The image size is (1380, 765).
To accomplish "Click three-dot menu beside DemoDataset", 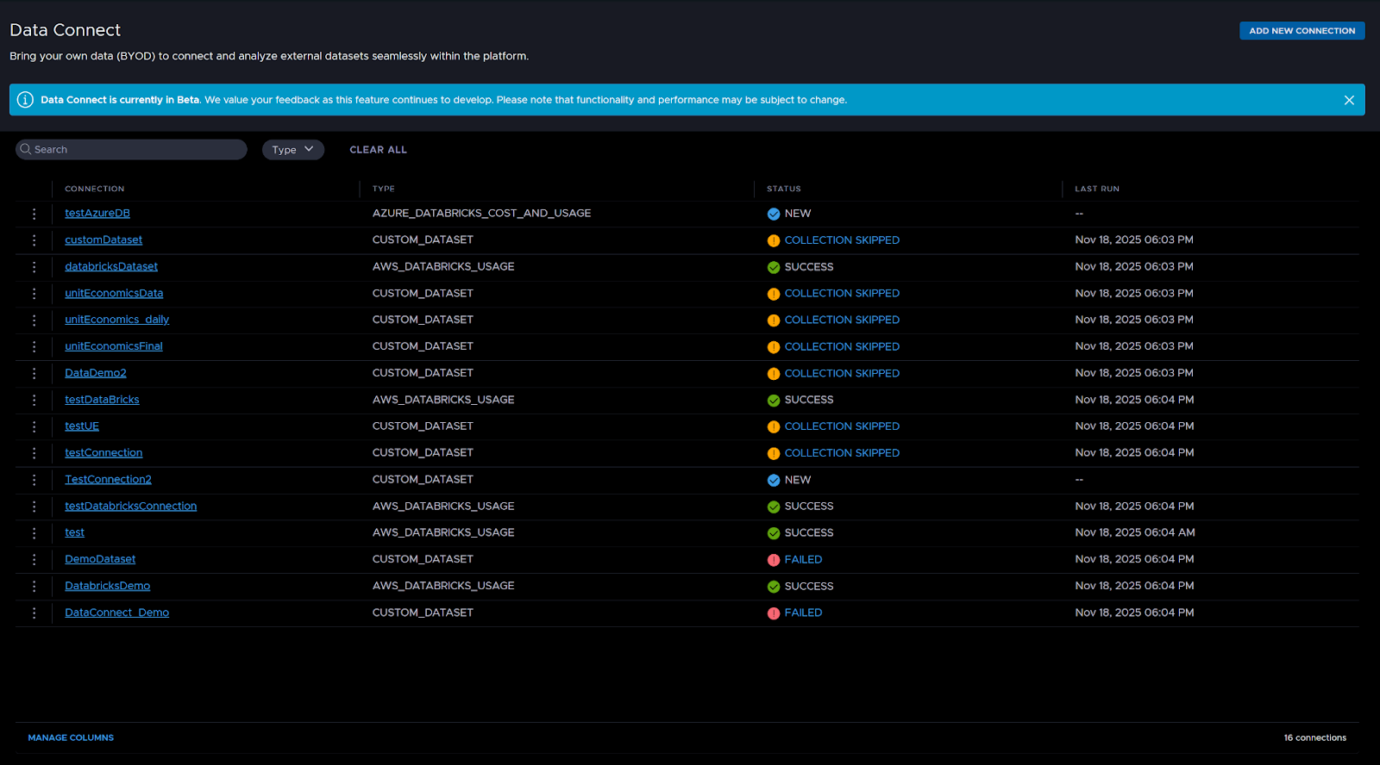I will (x=34, y=560).
